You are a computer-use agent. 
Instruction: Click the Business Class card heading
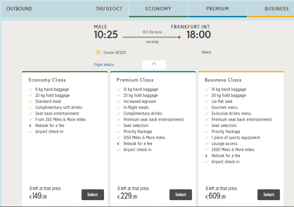tap(223, 80)
